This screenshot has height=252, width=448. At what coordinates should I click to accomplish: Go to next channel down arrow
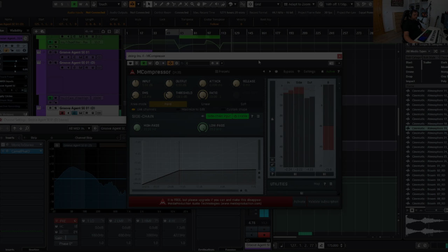(21, 128)
